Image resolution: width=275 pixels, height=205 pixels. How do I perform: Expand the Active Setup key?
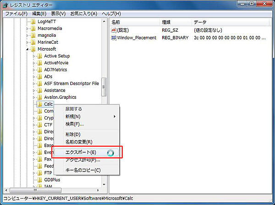tap(34, 56)
